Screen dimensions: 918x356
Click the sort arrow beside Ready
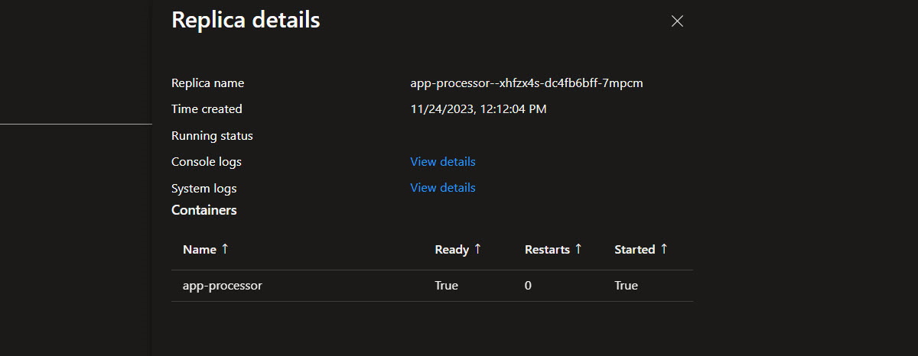point(477,249)
